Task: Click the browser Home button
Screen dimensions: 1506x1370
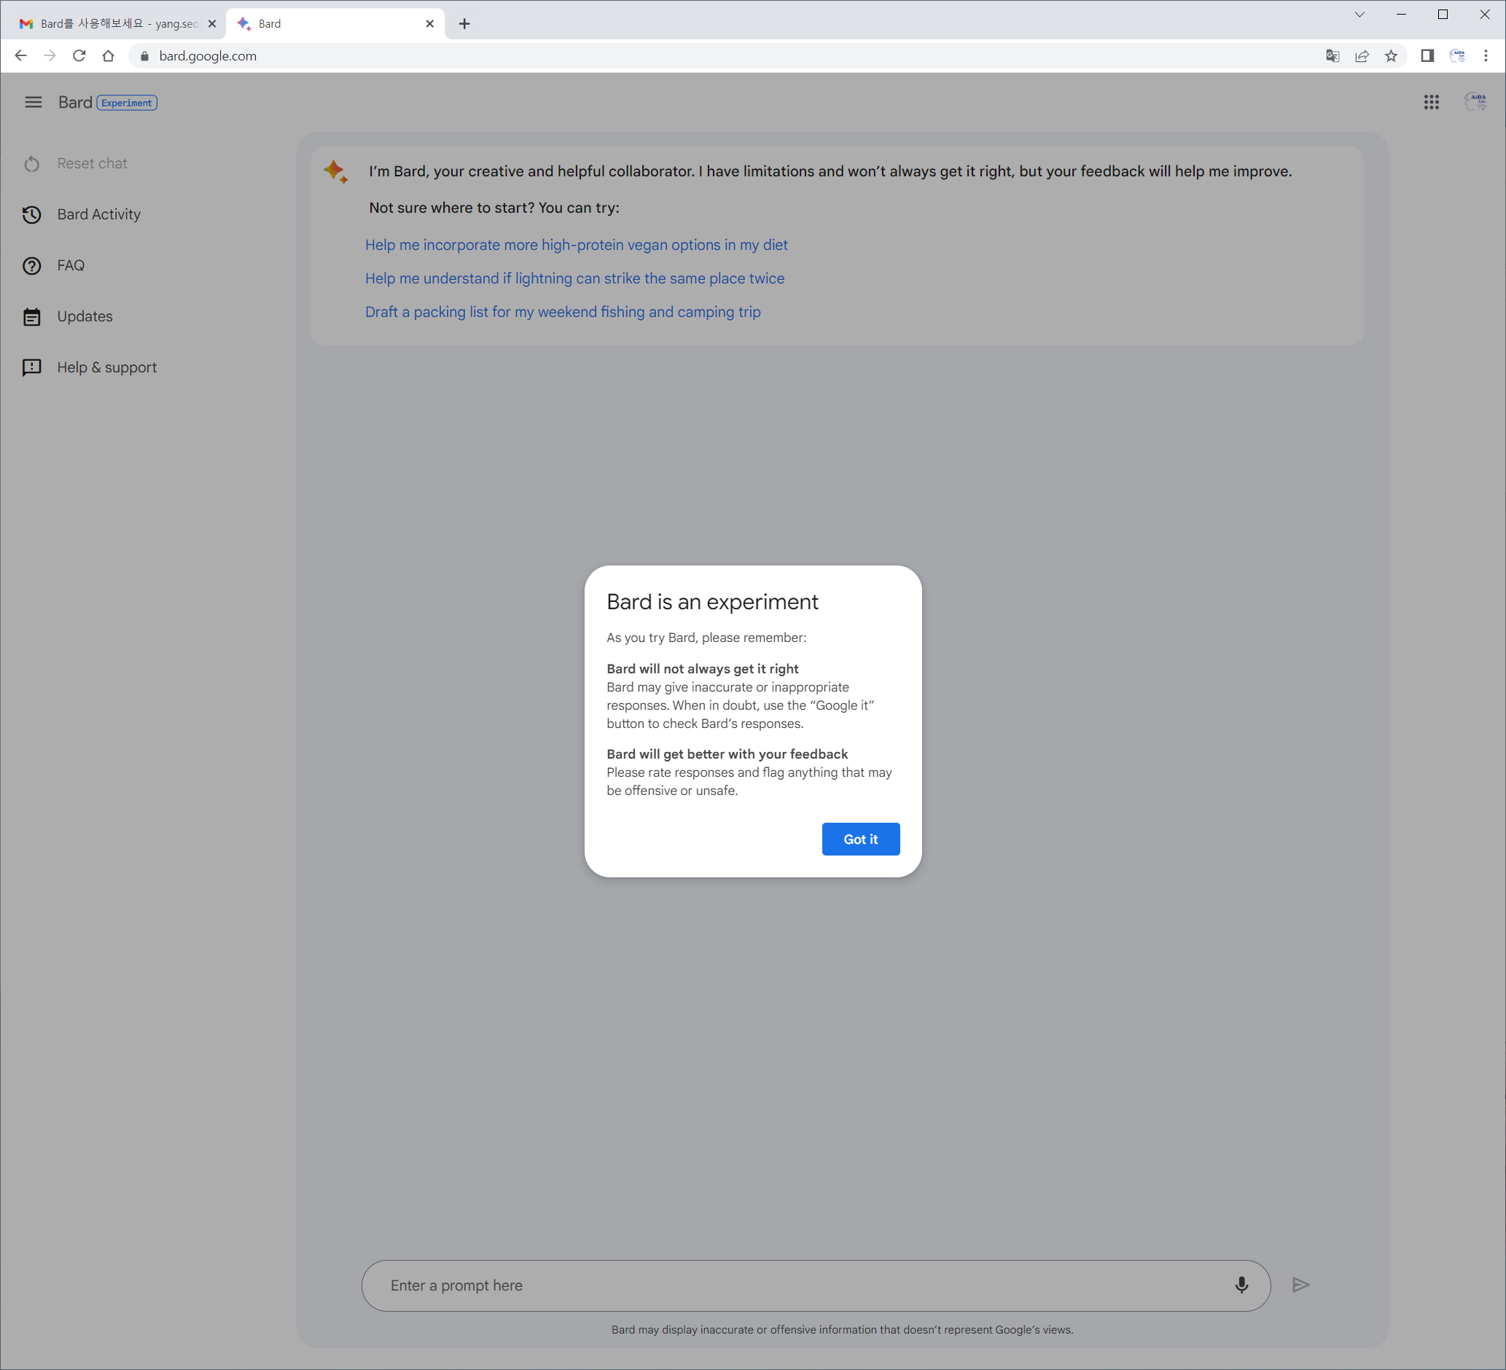Action: click(x=109, y=55)
